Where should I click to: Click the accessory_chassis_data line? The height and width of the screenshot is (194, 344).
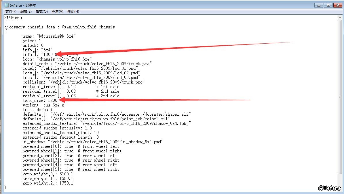pyautogui.click(x=60, y=27)
